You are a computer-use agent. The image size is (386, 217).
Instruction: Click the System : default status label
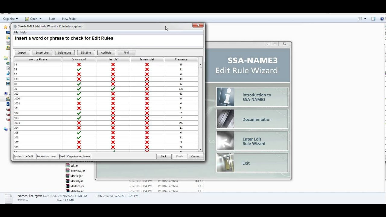coord(23,156)
